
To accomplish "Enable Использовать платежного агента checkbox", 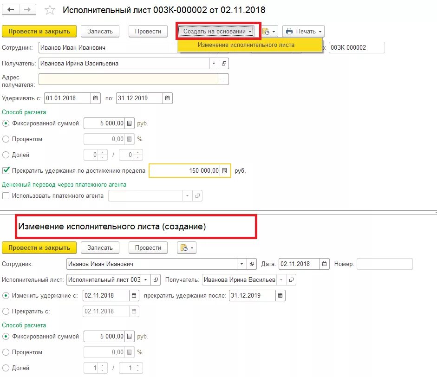I will (6, 196).
